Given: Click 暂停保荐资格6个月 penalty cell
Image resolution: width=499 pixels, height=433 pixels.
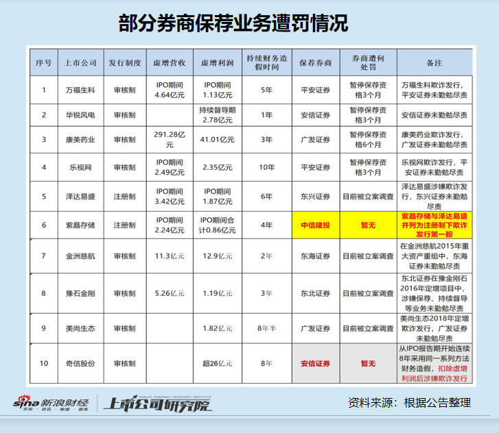Looking at the screenshot, I should (x=368, y=140).
